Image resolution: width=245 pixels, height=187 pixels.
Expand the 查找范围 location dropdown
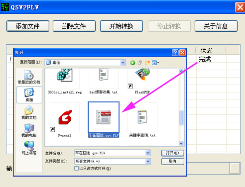point(122,63)
